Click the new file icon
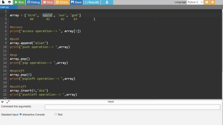223x125 pixels. click(x=3, y=2)
